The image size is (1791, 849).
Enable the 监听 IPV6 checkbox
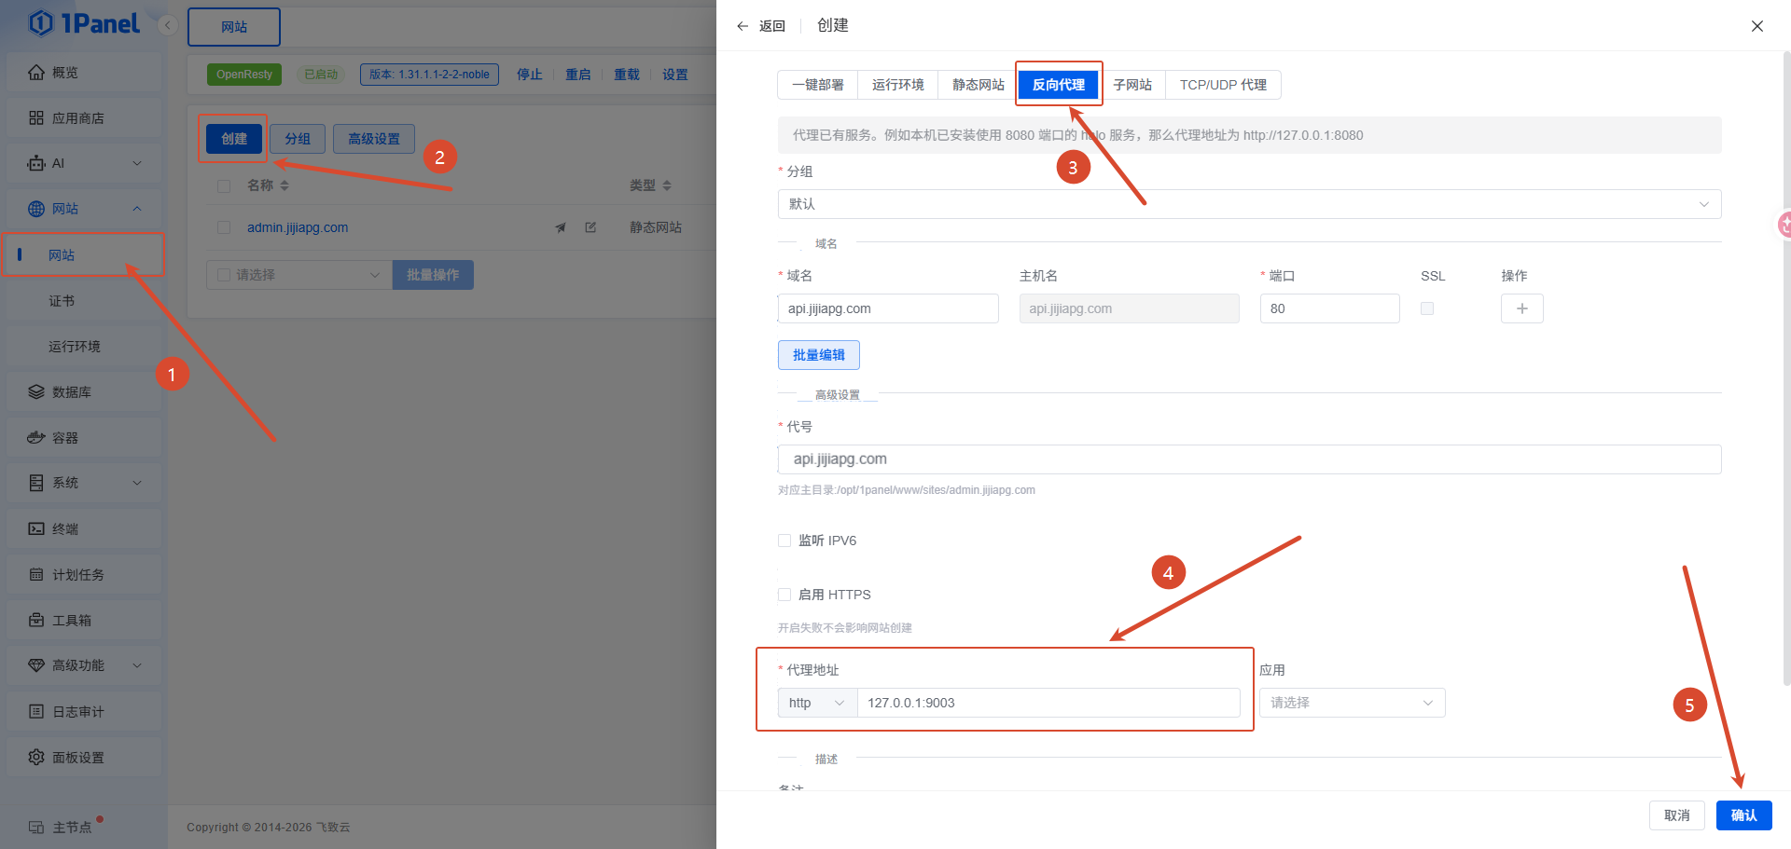coord(784,541)
